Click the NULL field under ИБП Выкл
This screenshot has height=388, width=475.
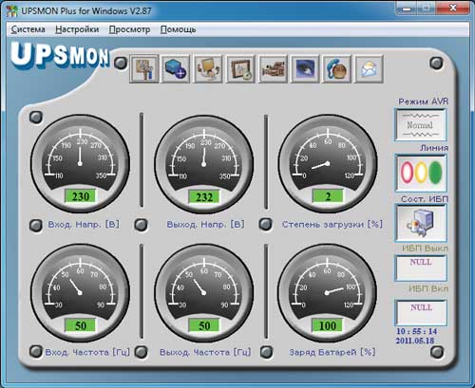click(x=421, y=268)
